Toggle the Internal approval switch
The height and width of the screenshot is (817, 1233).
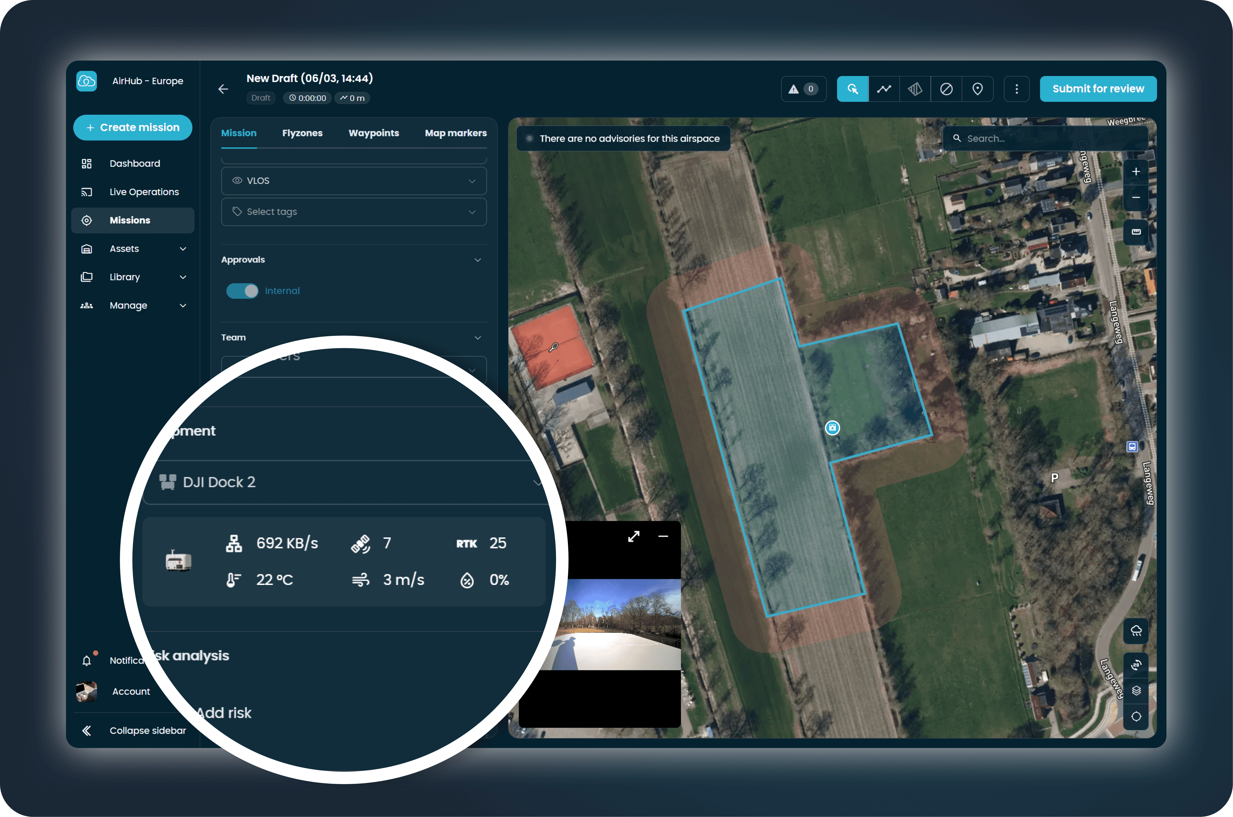pos(242,291)
